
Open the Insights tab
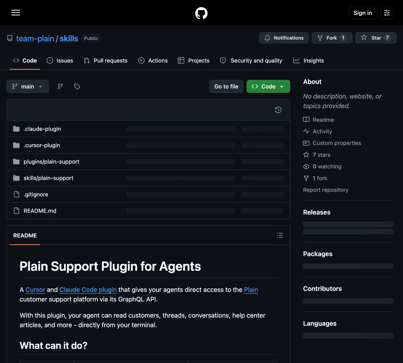[309, 60]
